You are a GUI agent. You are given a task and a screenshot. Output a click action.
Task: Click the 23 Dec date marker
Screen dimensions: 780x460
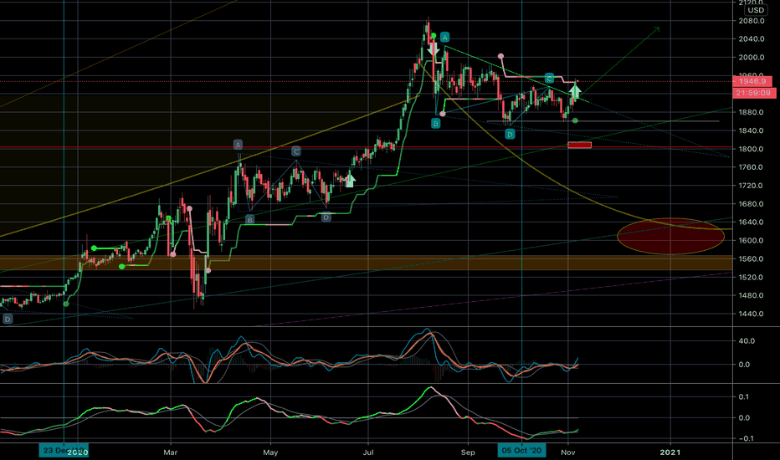tap(64, 451)
